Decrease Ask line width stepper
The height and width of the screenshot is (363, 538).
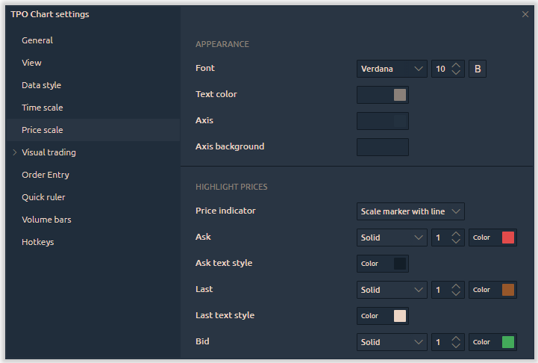[x=456, y=241]
